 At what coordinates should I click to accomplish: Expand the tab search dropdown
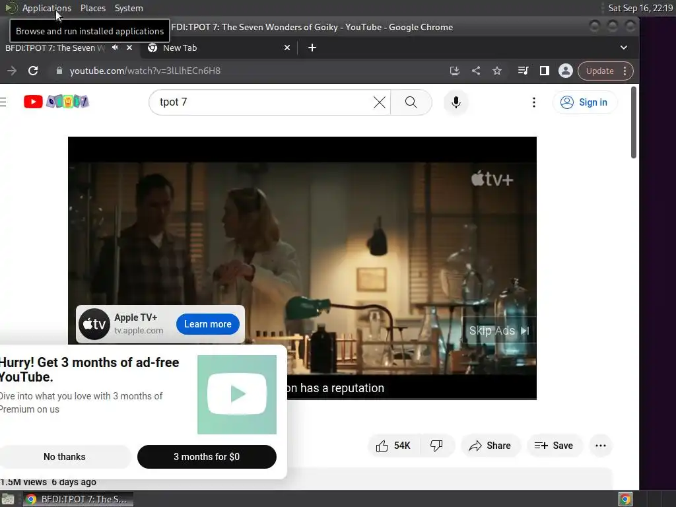[x=623, y=48]
